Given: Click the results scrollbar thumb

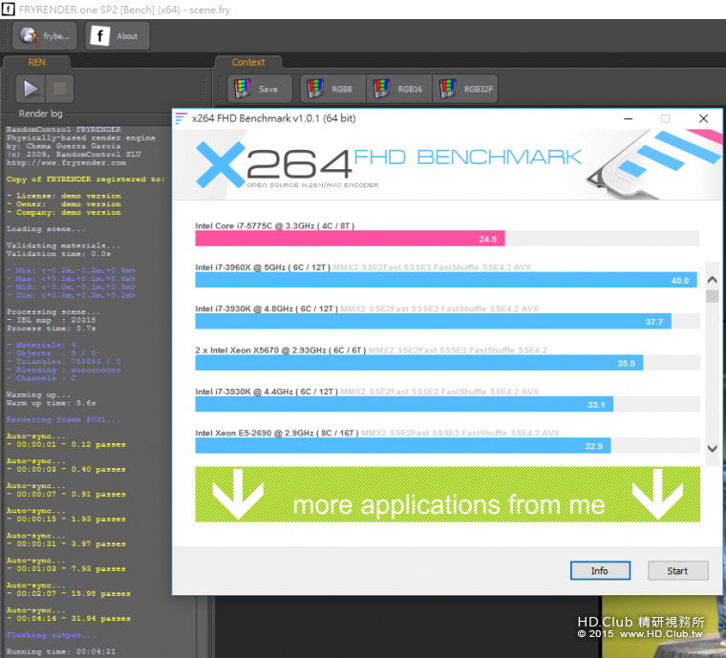Looking at the screenshot, I should click(x=712, y=296).
